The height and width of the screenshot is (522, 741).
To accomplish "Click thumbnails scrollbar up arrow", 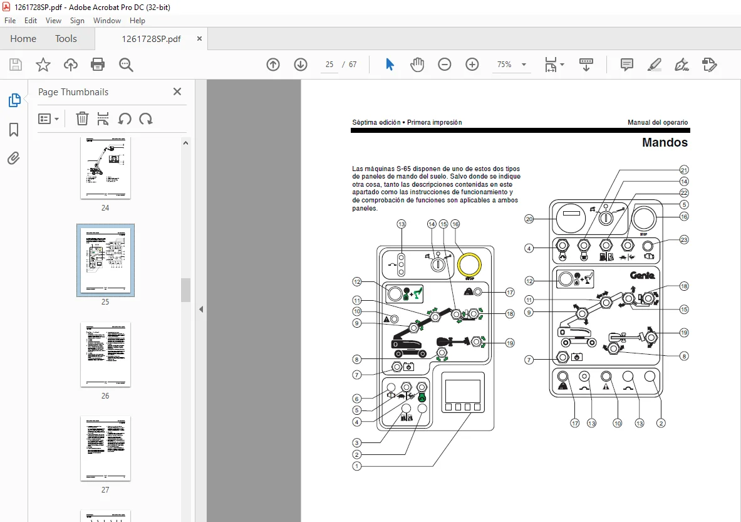I will [186, 143].
